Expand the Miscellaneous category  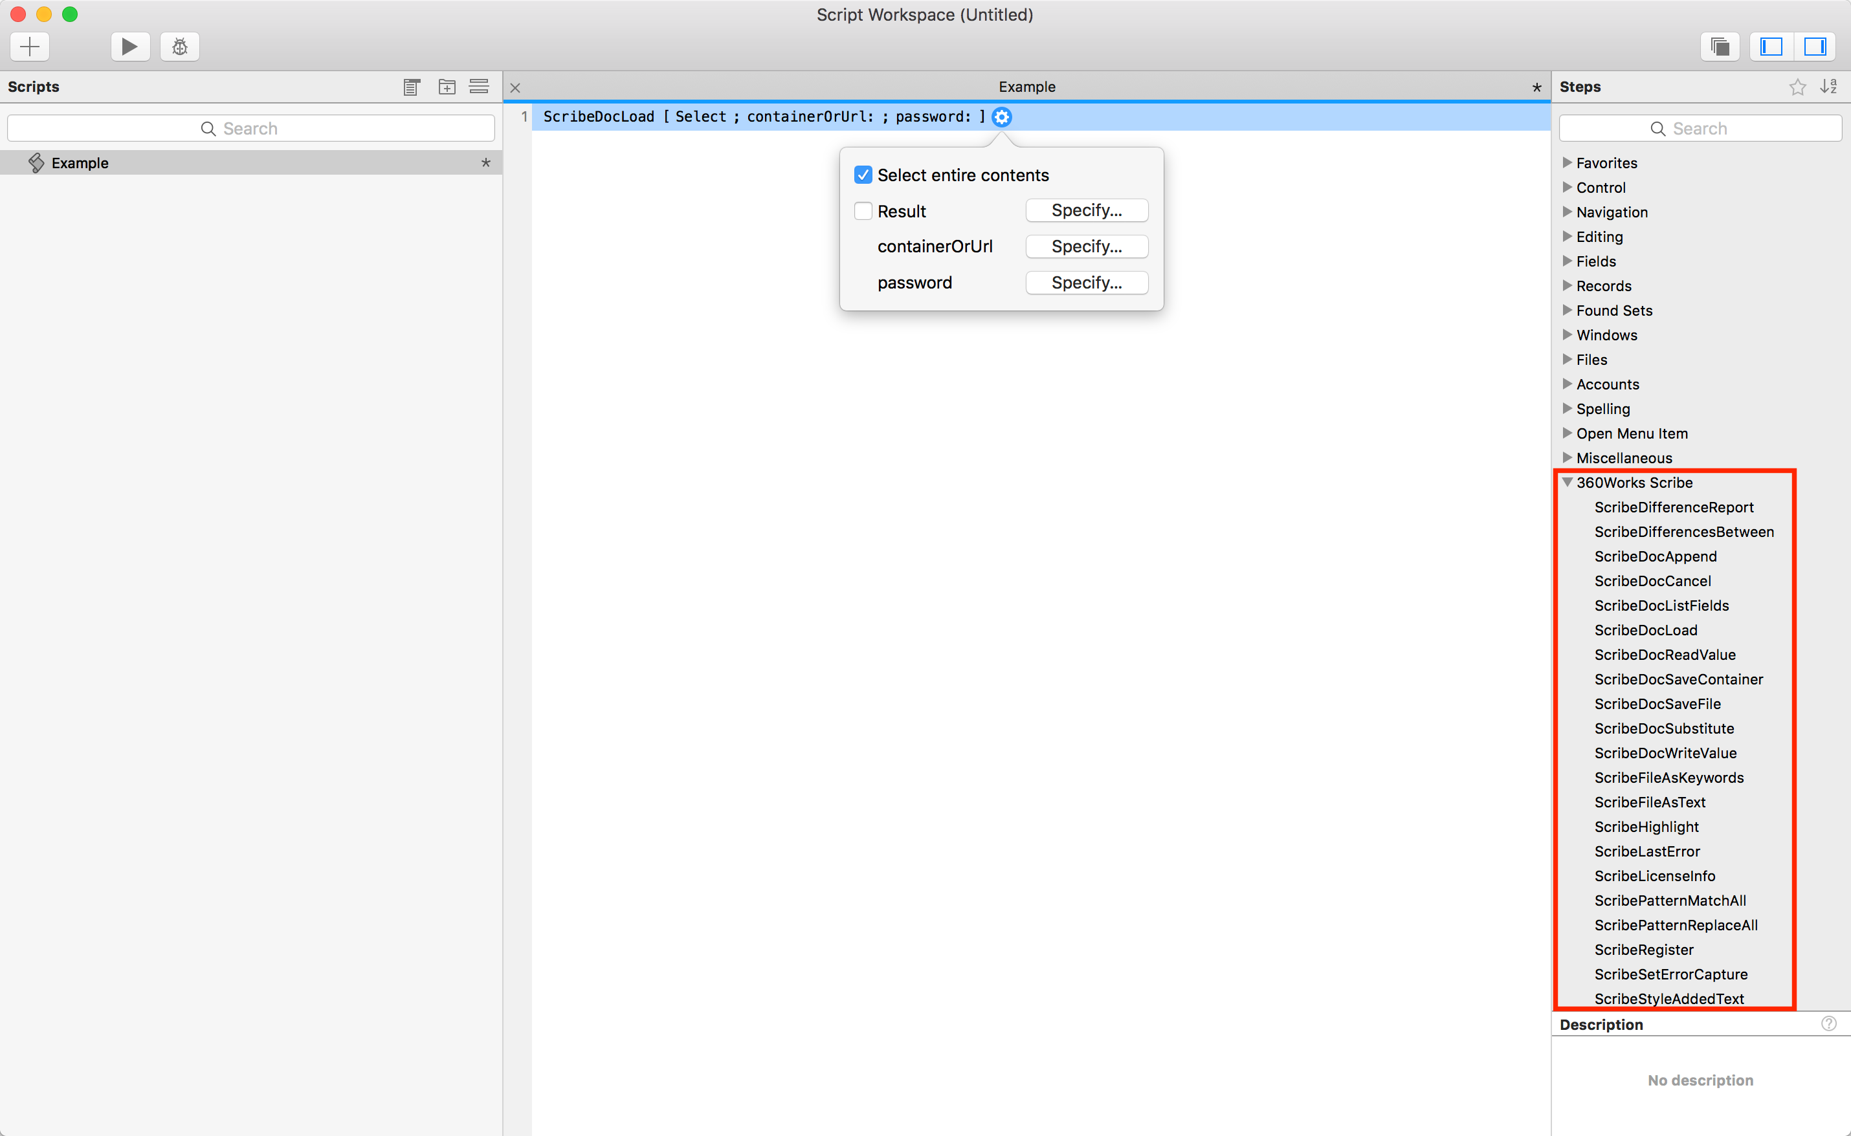pos(1568,457)
